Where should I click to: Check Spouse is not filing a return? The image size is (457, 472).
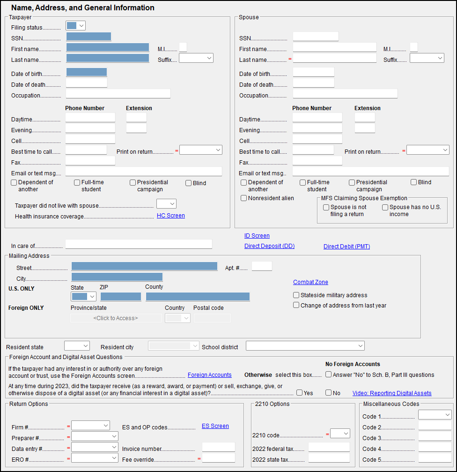(326, 207)
